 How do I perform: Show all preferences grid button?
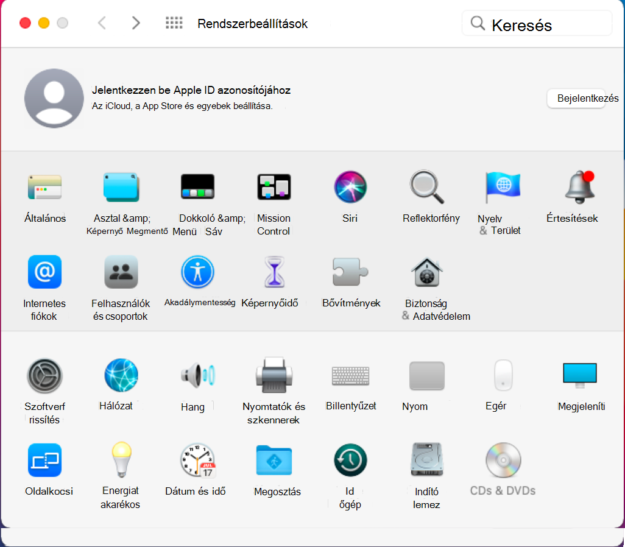pyautogui.click(x=174, y=23)
